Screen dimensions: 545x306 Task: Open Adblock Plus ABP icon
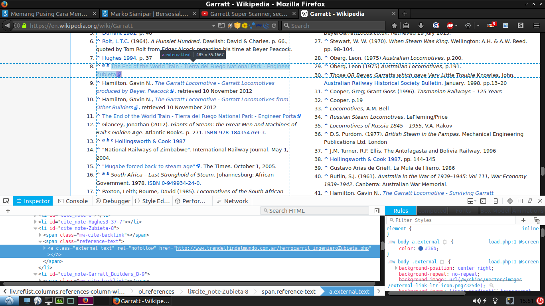(450, 25)
